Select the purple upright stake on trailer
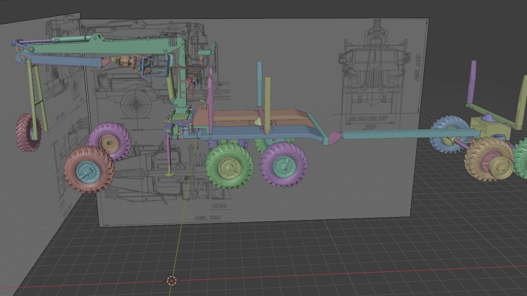This screenshot has width=527, height=296. click(x=472, y=83)
